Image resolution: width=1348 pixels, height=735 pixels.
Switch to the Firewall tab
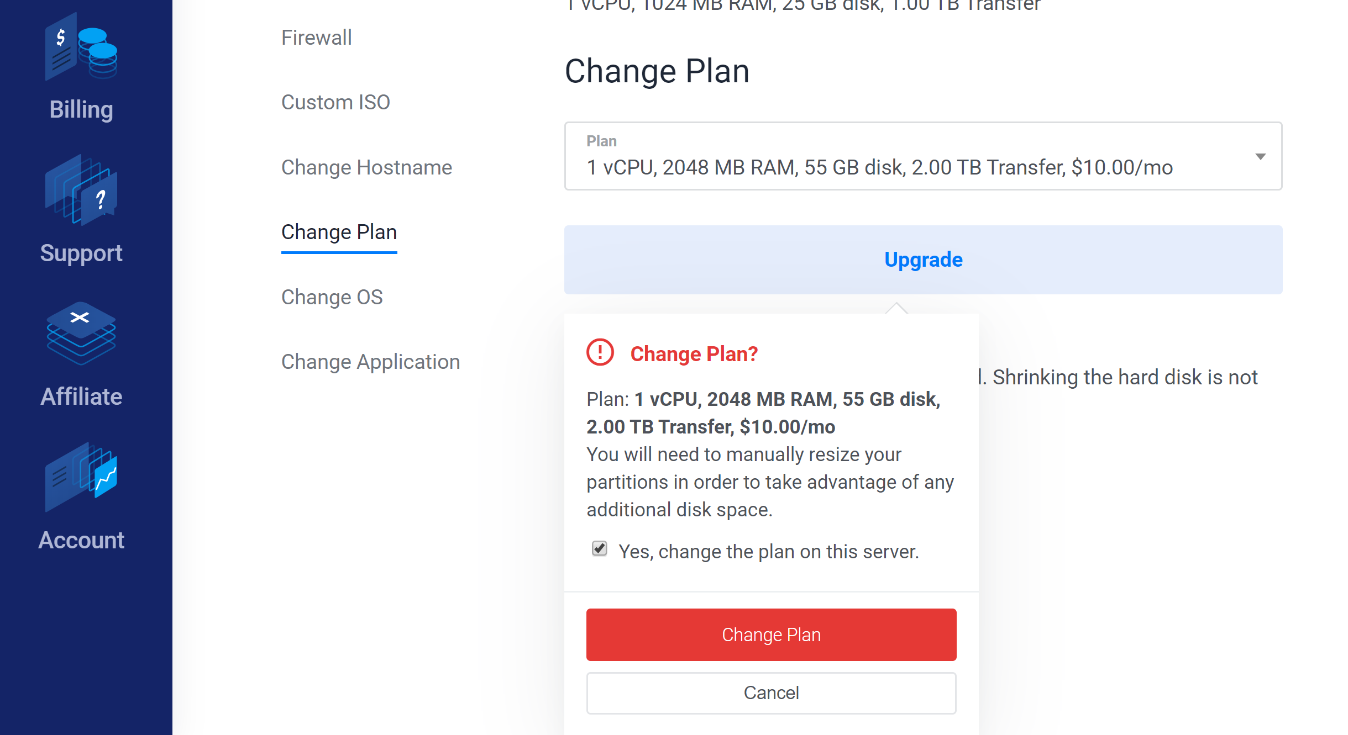(317, 38)
